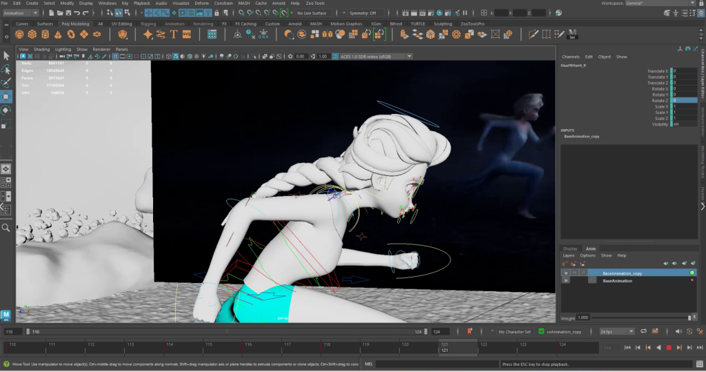This screenshot has height=372, width=706.
Task: Click the Save Scene floppy icon
Action: coord(68,13)
